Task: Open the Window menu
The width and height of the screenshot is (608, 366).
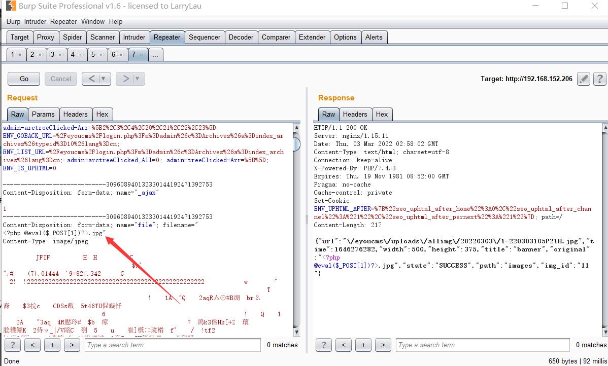Action: pyautogui.click(x=93, y=22)
